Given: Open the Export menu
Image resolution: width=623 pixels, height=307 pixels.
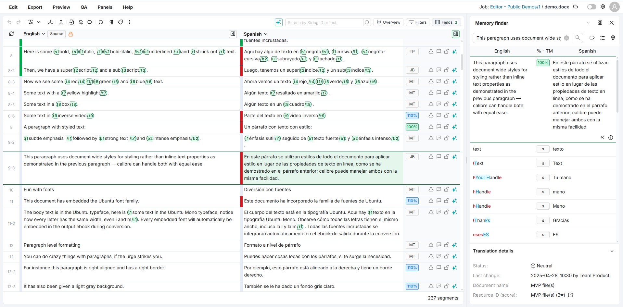Looking at the screenshot, I should [35, 7].
